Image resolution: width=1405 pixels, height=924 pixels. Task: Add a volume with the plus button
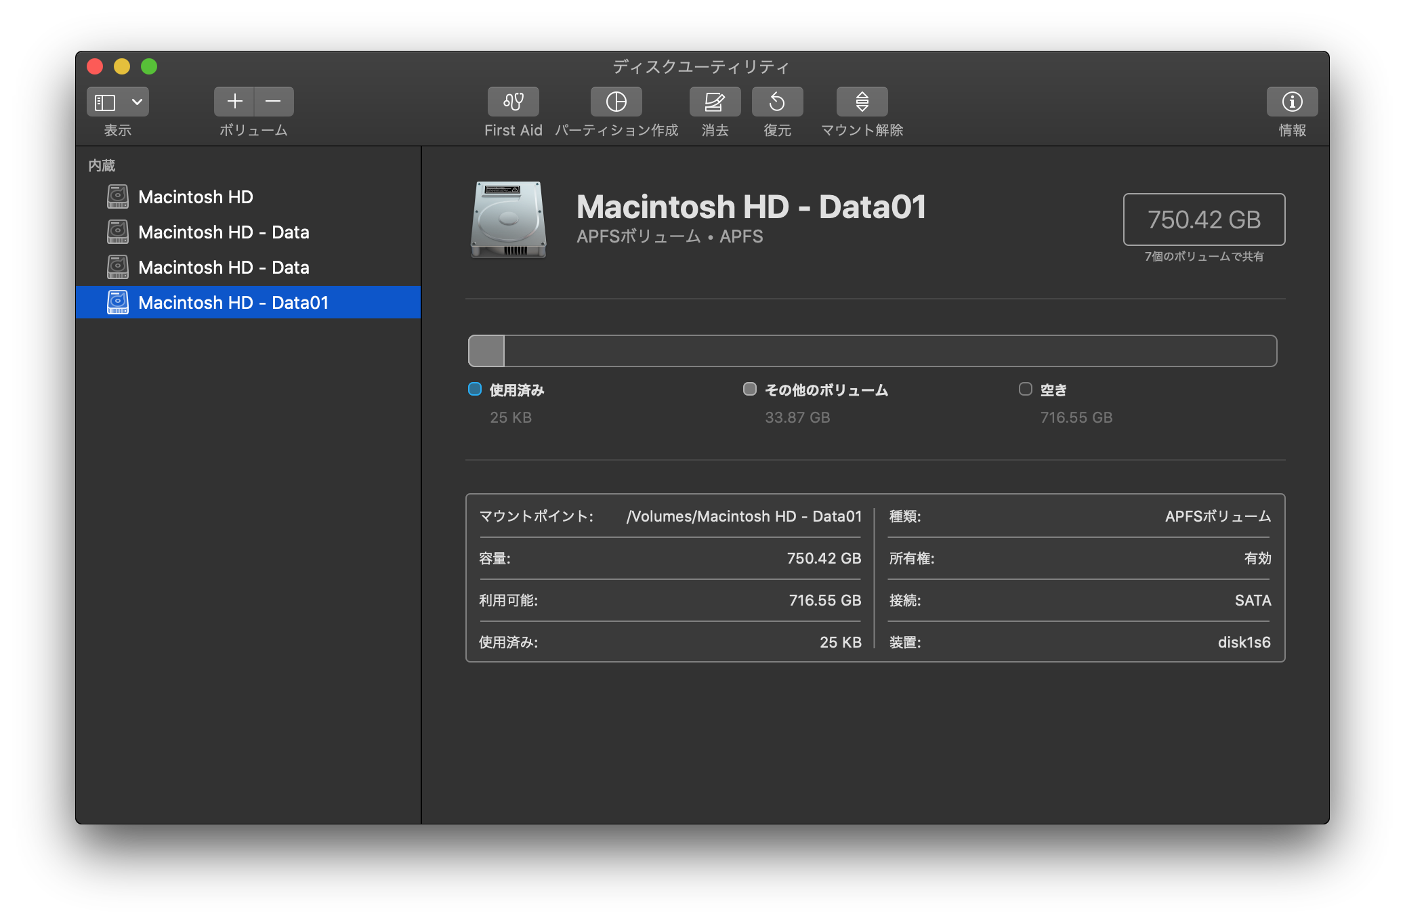tap(234, 102)
